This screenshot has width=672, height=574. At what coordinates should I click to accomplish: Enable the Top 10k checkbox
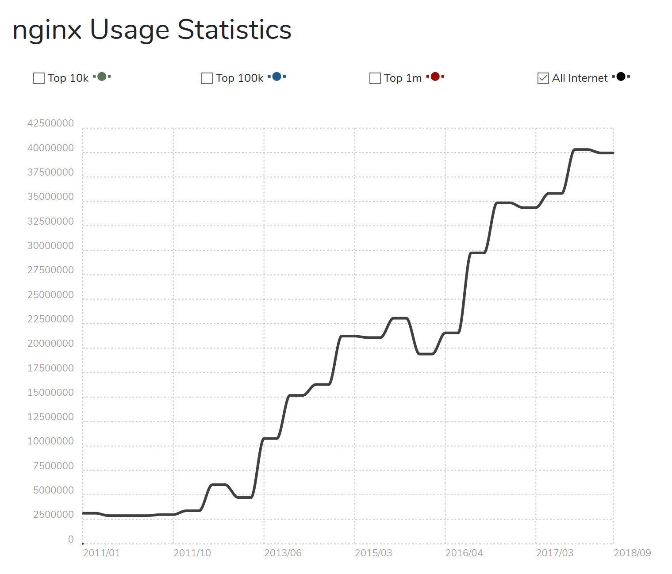(x=39, y=78)
